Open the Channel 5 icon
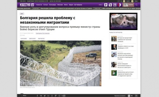This screenshot has width=159, height=97. coord(110,5)
